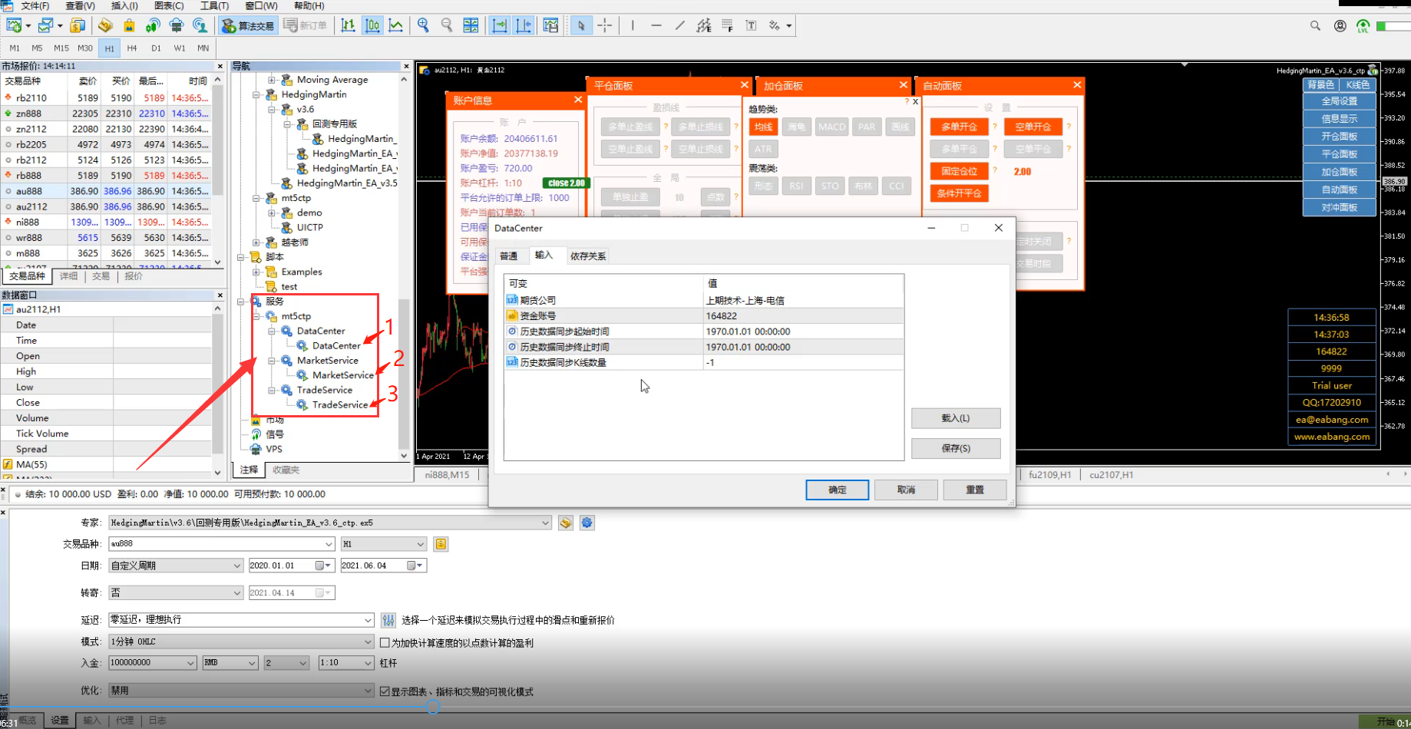Open the signals radio icon in toolbar
The height and width of the screenshot is (729, 1411).
pos(153,25)
